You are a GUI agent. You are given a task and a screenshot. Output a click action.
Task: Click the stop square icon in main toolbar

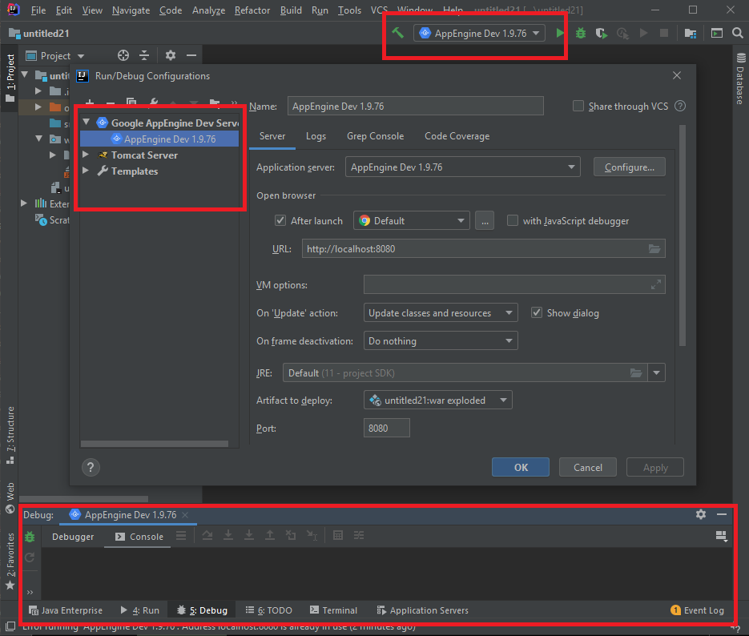tap(663, 33)
